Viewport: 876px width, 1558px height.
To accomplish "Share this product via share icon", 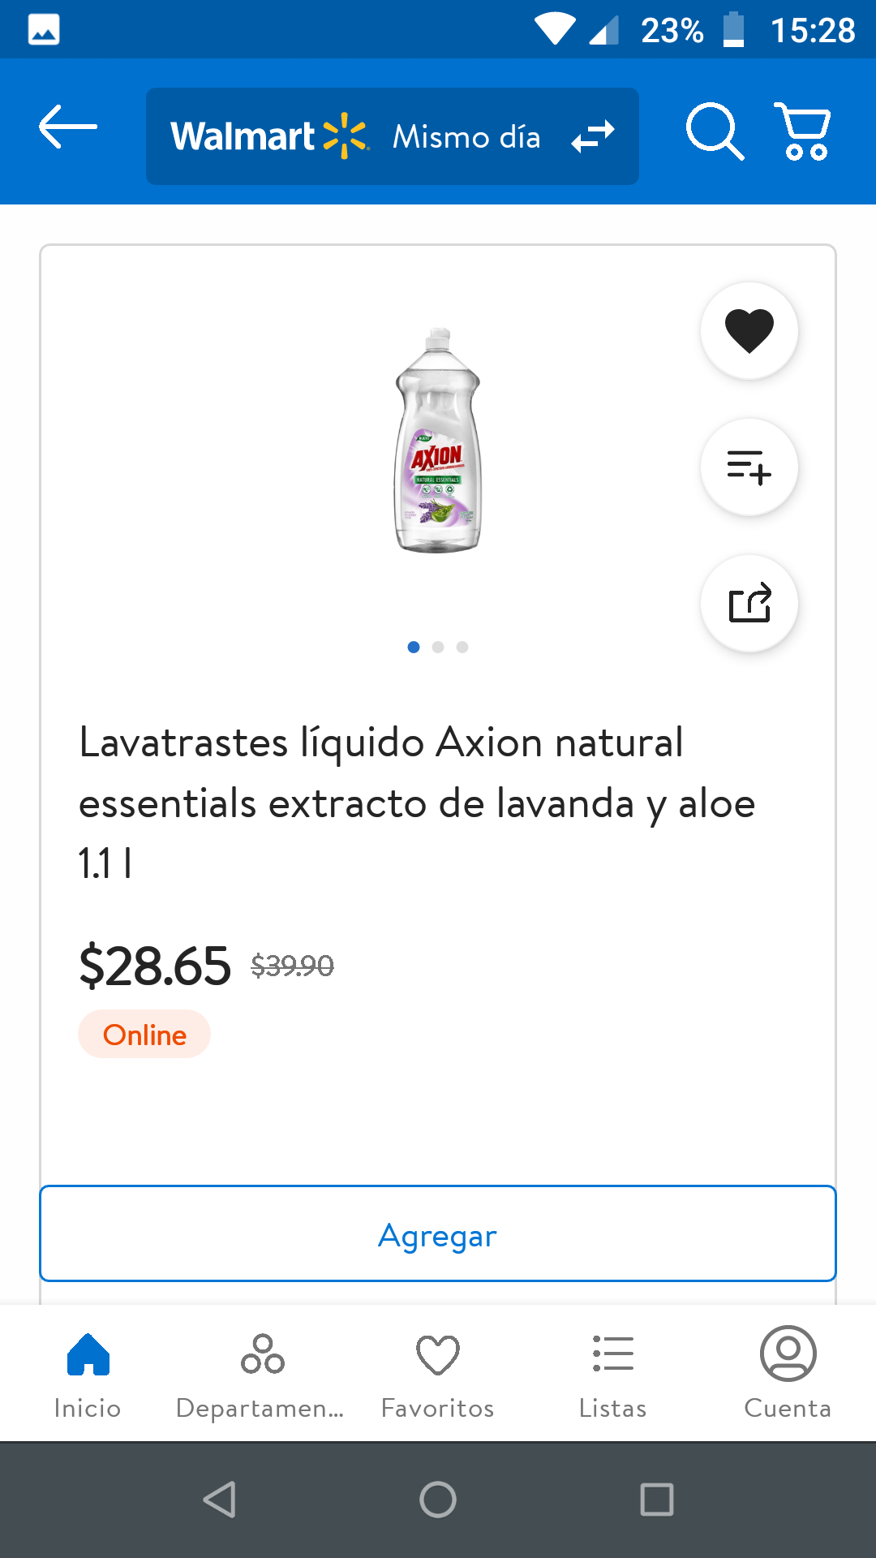I will point(749,604).
